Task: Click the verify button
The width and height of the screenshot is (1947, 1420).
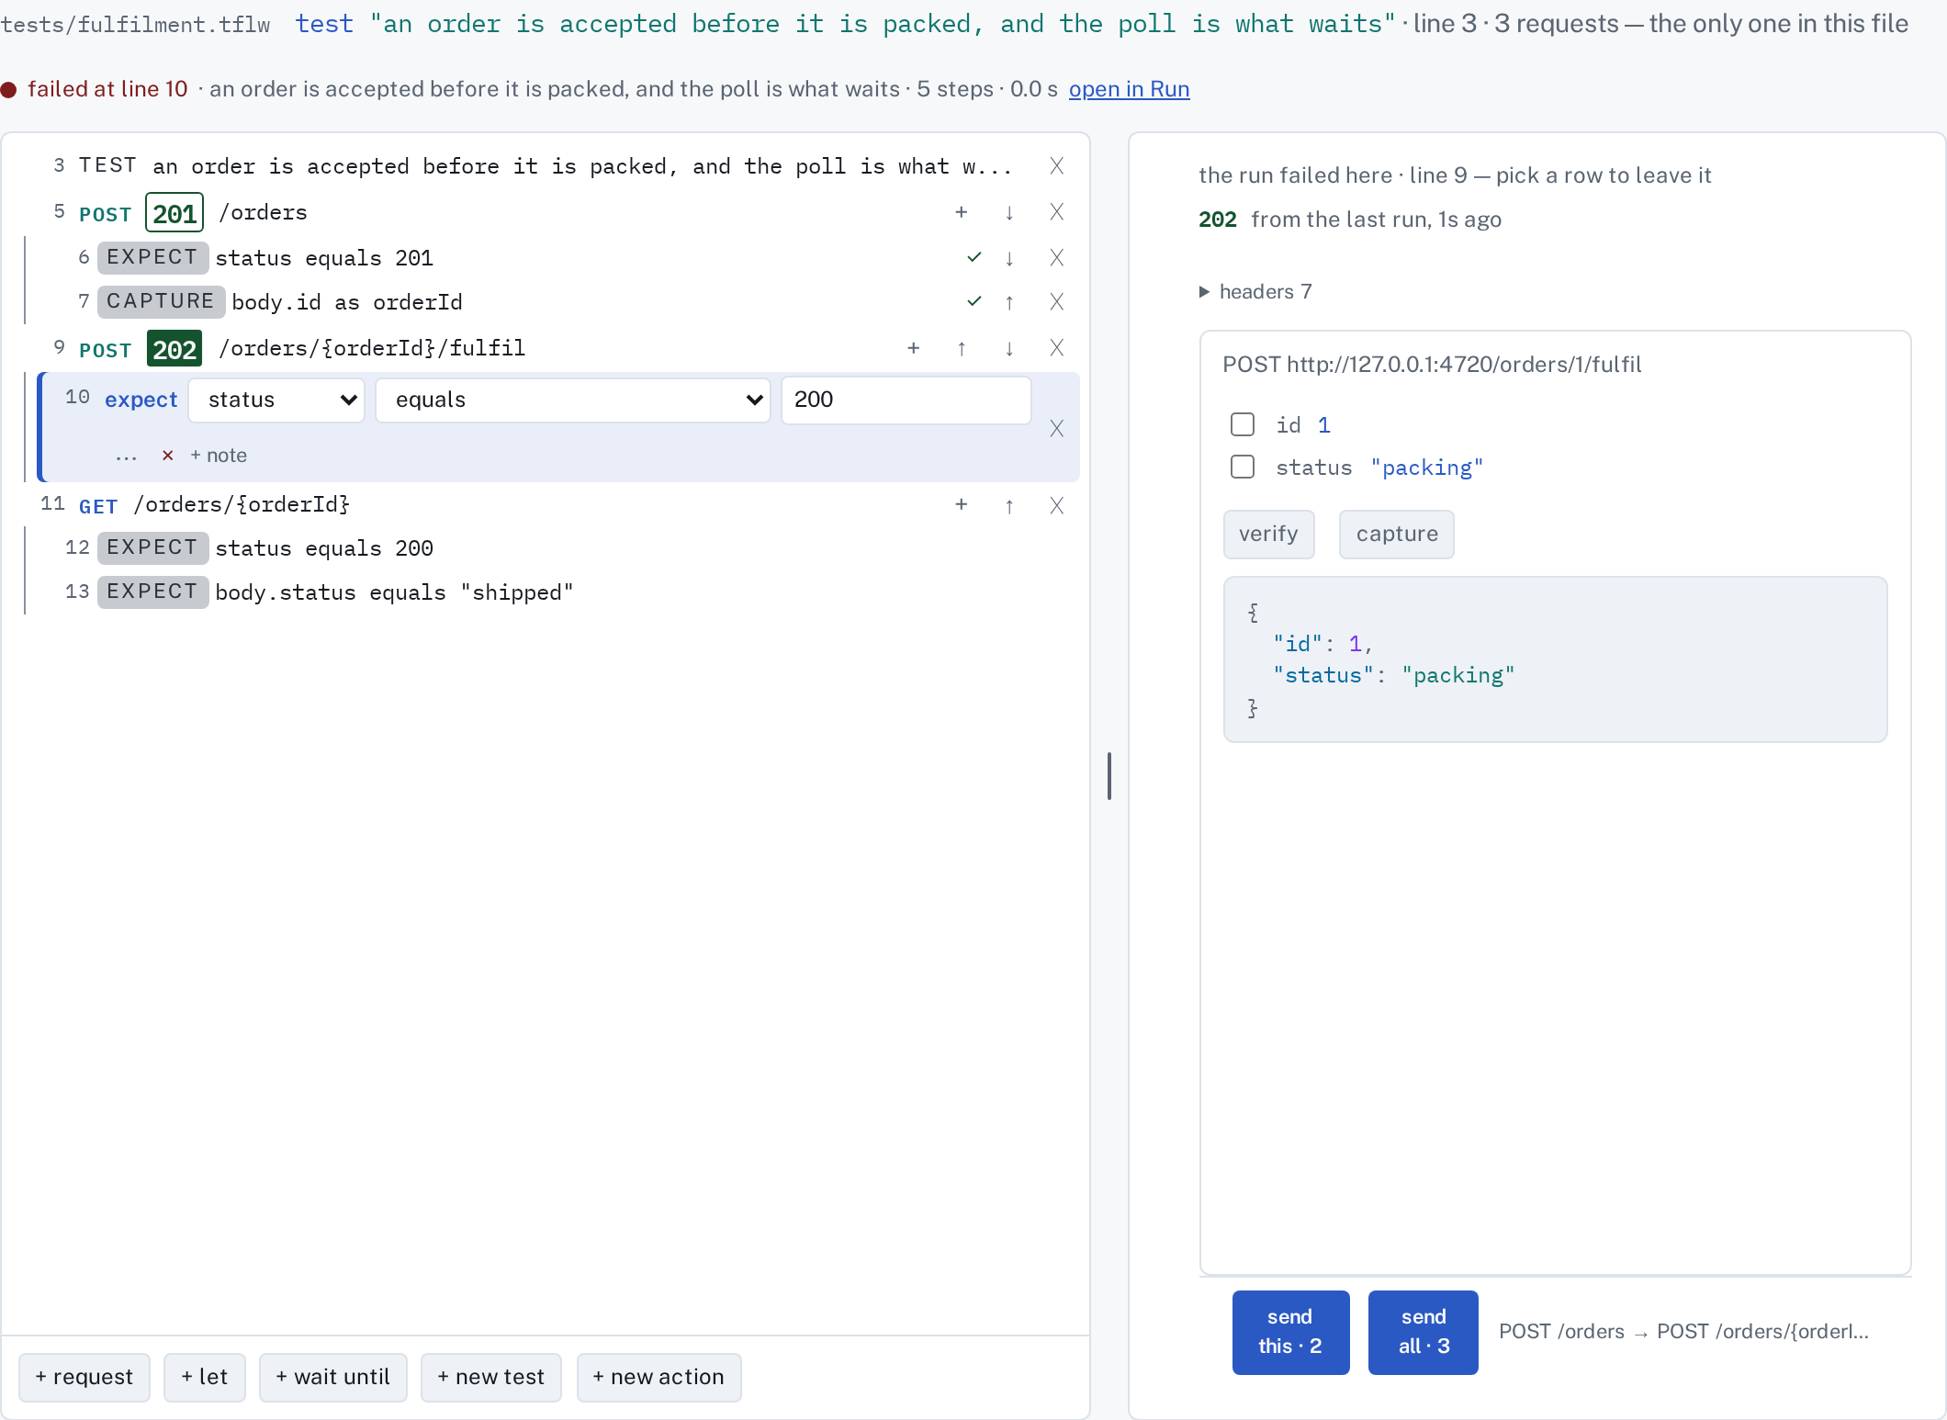Action: 1268,535
